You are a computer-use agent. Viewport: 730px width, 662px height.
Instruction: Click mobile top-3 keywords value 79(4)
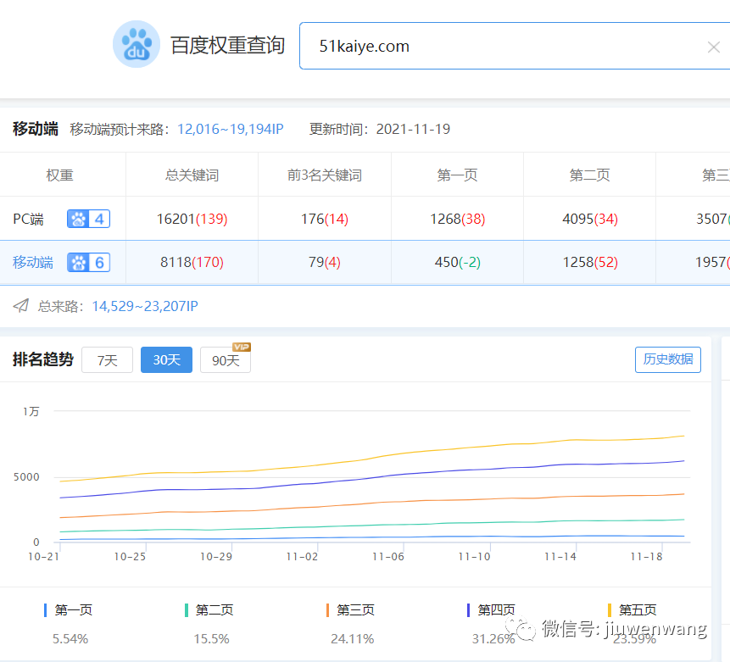[x=325, y=263]
